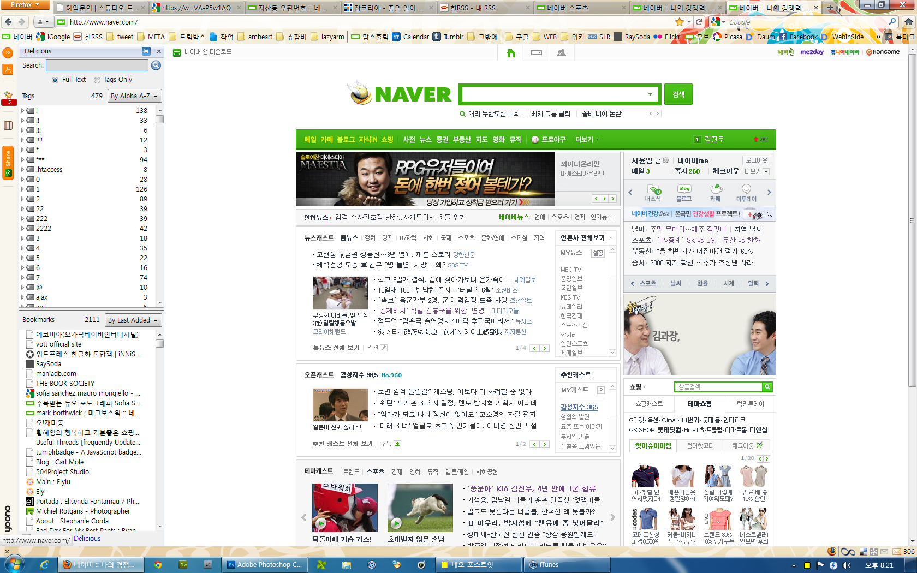
Task: Close the 네이버 건강 banner with X
Action: [769, 214]
